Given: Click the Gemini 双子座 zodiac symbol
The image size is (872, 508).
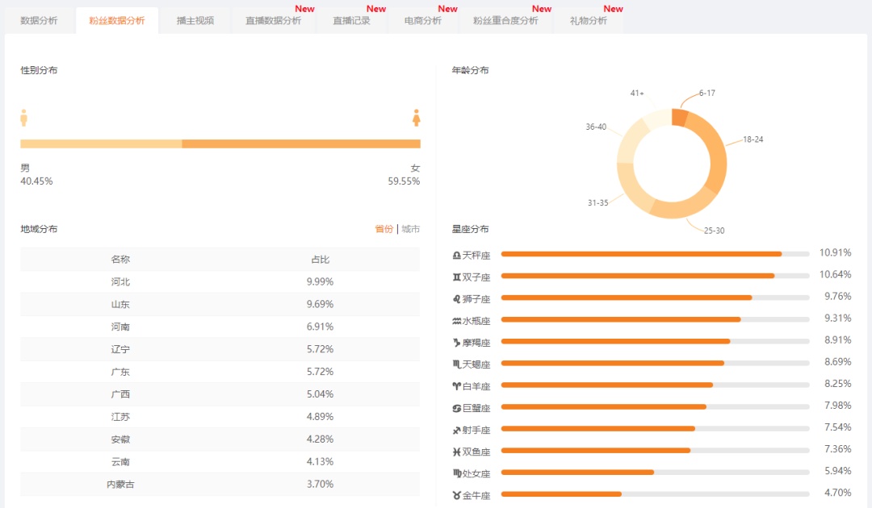Looking at the screenshot, I should coord(456,277).
